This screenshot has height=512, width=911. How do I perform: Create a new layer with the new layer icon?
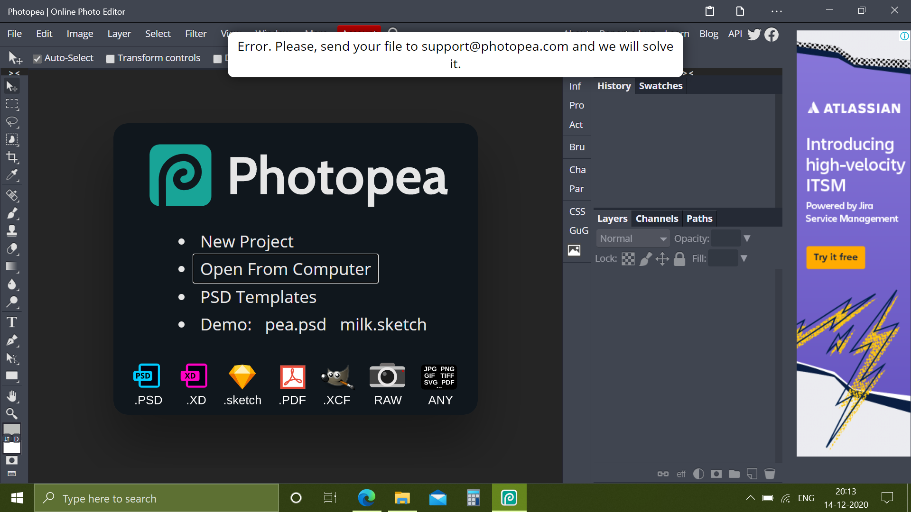752,473
